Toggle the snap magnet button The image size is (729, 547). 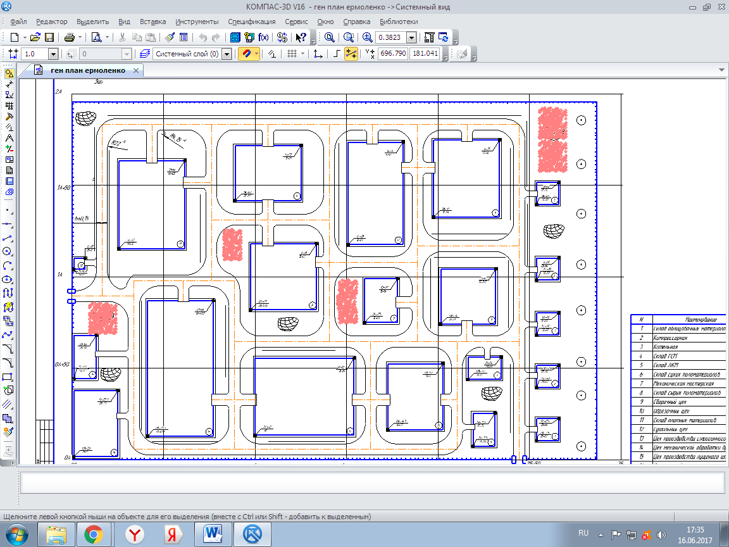click(246, 54)
